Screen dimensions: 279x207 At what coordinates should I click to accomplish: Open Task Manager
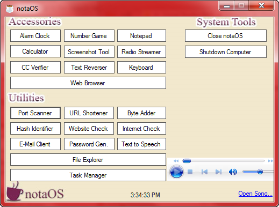(x=88, y=175)
